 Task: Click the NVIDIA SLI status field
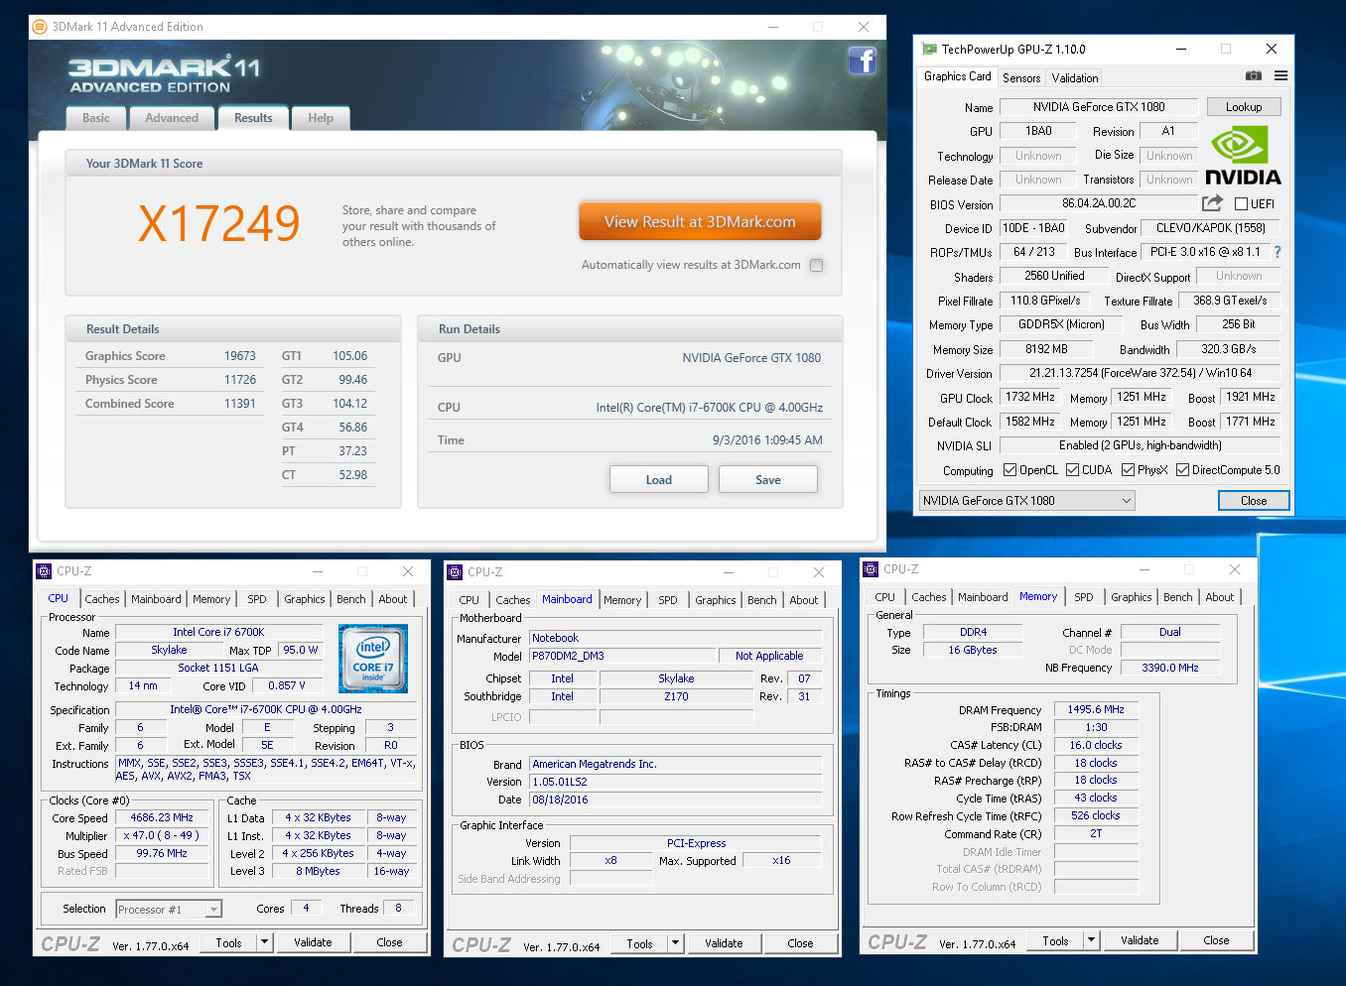click(x=1141, y=445)
